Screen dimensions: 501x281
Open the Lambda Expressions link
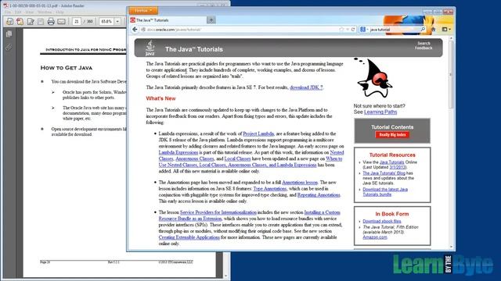[x=178, y=153]
